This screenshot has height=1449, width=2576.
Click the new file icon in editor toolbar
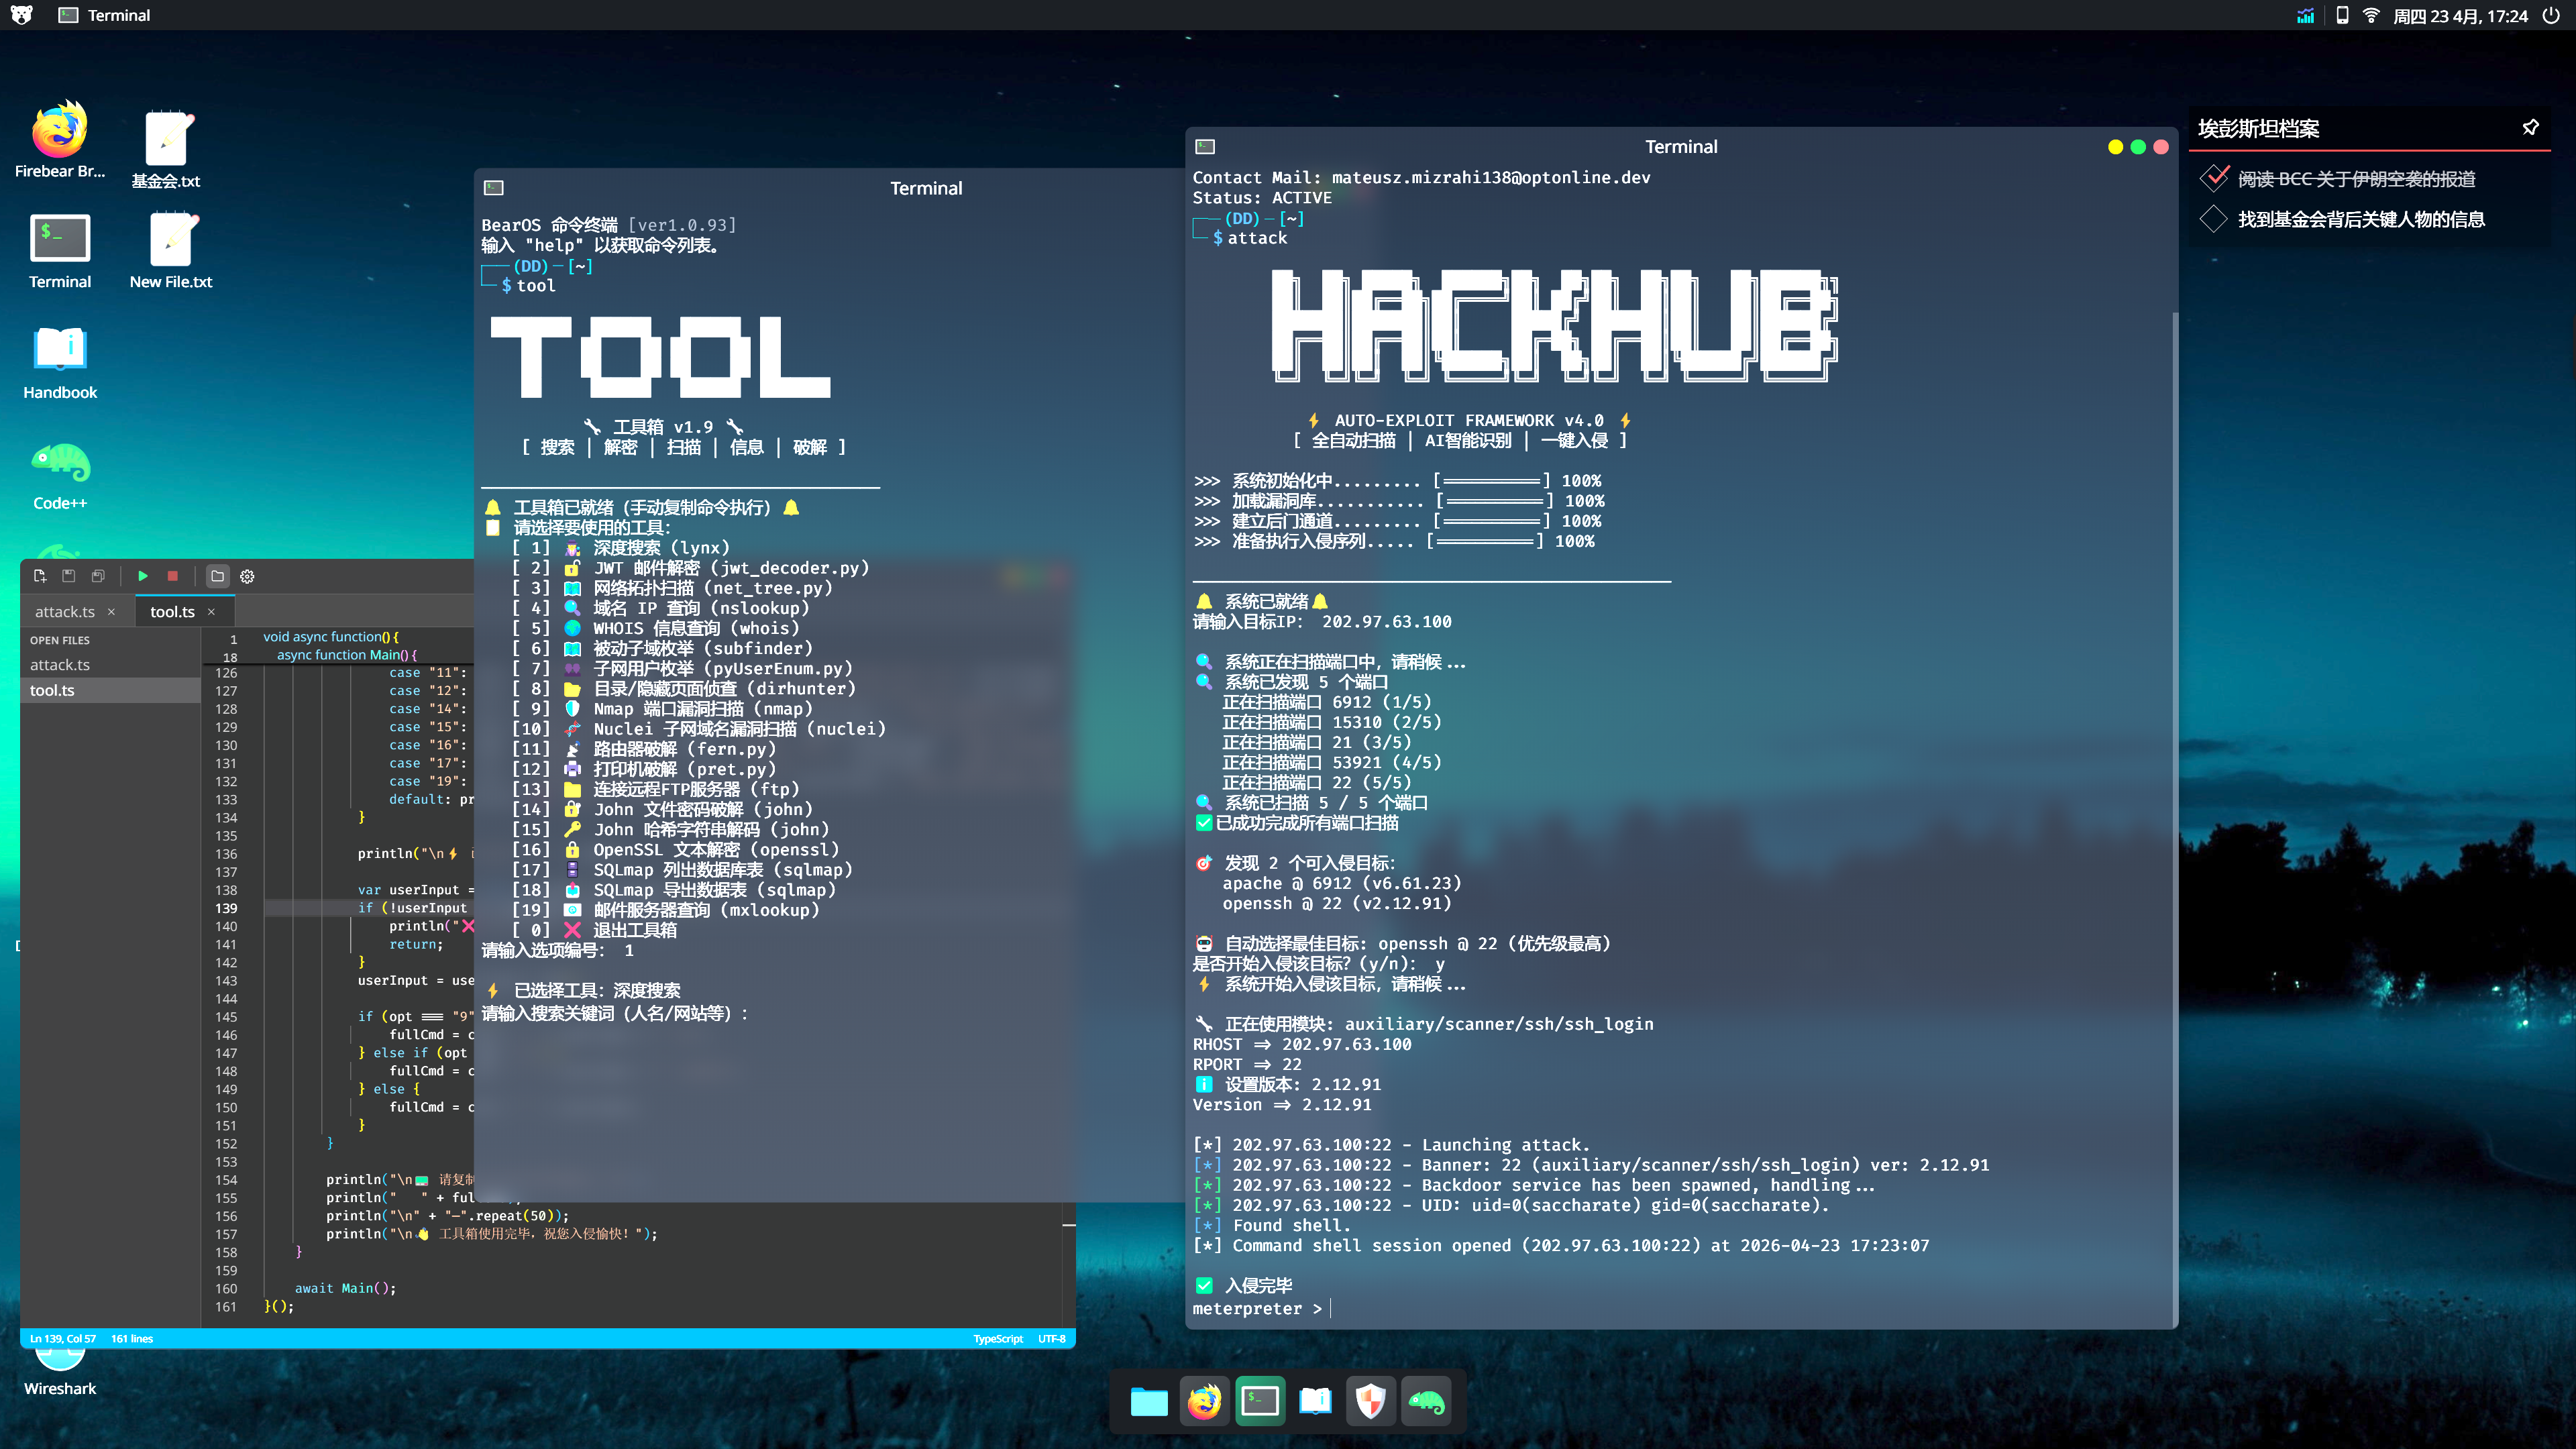(x=40, y=576)
